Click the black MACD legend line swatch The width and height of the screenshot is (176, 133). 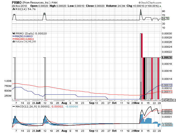[x=14, y=107]
